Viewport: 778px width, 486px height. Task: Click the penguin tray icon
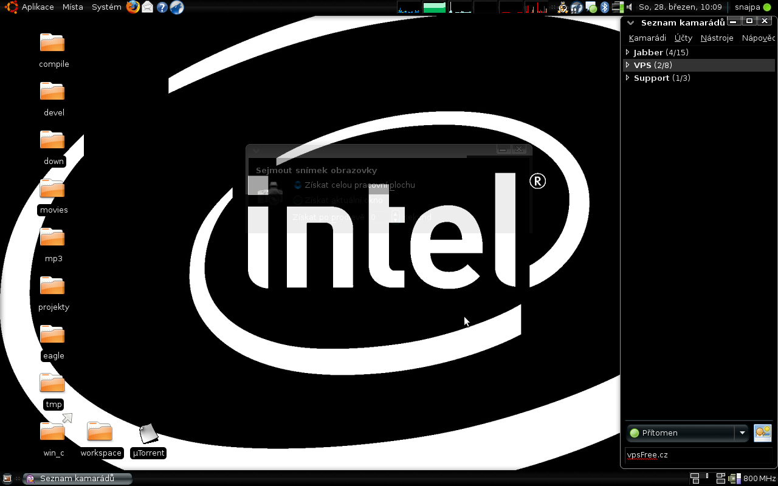pyautogui.click(x=563, y=7)
